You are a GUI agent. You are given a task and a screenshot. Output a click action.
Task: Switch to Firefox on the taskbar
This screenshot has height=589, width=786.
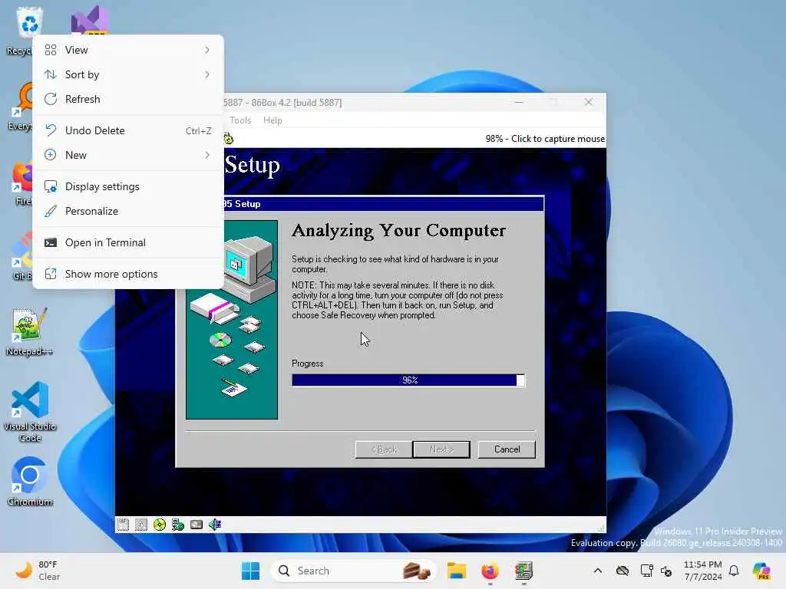tap(490, 571)
